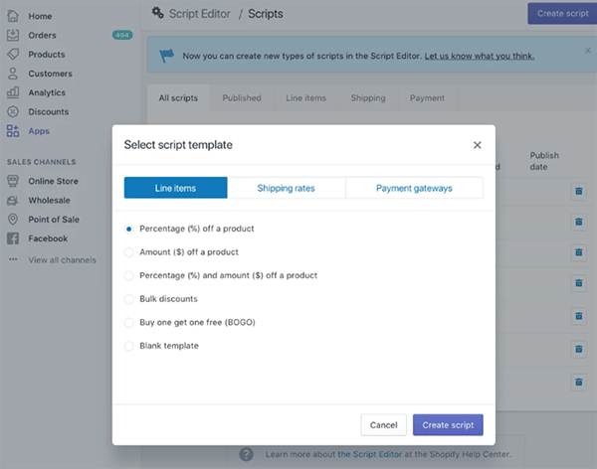The width and height of the screenshot is (597, 469).
Task: Open Customers in the sidebar
Action: point(51,74)
